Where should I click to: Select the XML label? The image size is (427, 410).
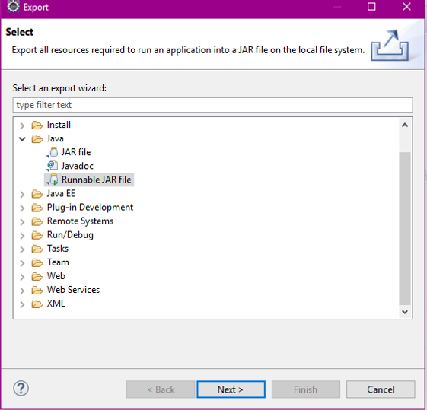56,304
